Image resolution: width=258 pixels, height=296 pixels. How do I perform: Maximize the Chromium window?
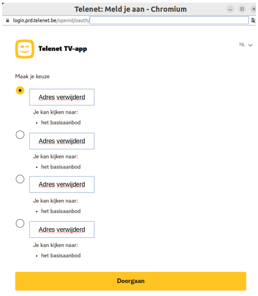point(242,9)
